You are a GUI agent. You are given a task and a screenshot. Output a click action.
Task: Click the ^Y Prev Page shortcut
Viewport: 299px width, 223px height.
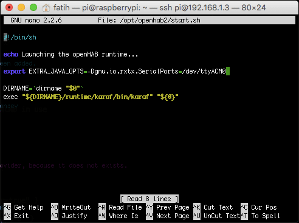click(168, 207)
